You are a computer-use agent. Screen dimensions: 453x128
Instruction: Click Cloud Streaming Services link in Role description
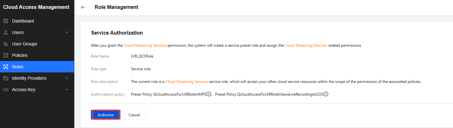186,82
